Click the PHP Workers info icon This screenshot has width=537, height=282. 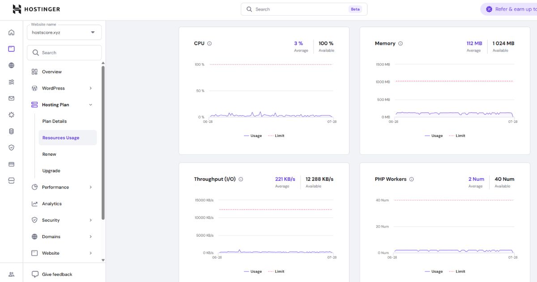(x=411, y=179)
